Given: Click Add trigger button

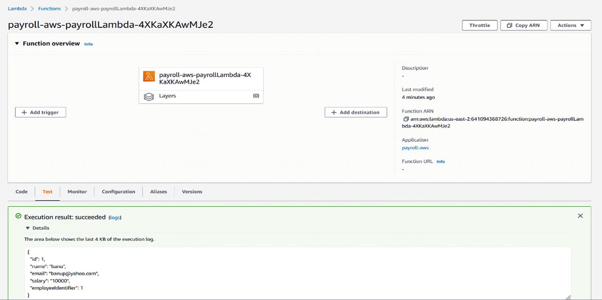Looking at the screenshot, I should tap(40, 112).
